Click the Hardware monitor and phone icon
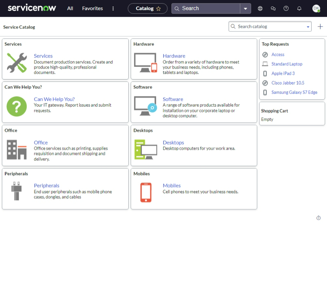This screenshot has width=327, height=307. (x=146, y=63)
